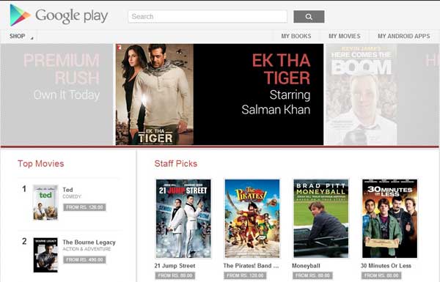Open the SHOP dropdown menu
Screen dimensions: 440x282
(x=21, y=36)
